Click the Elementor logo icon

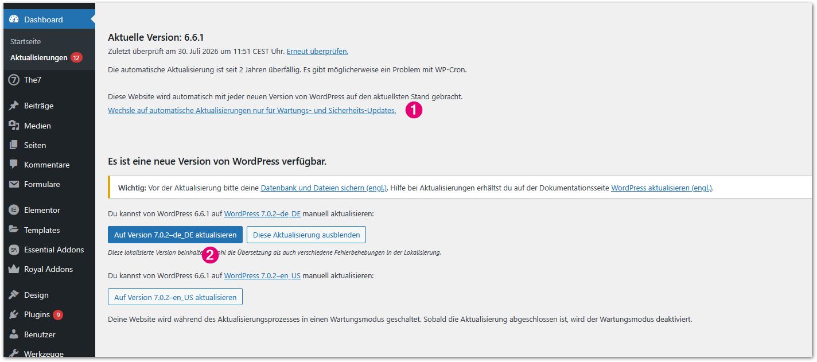click(x=14, y=210)
